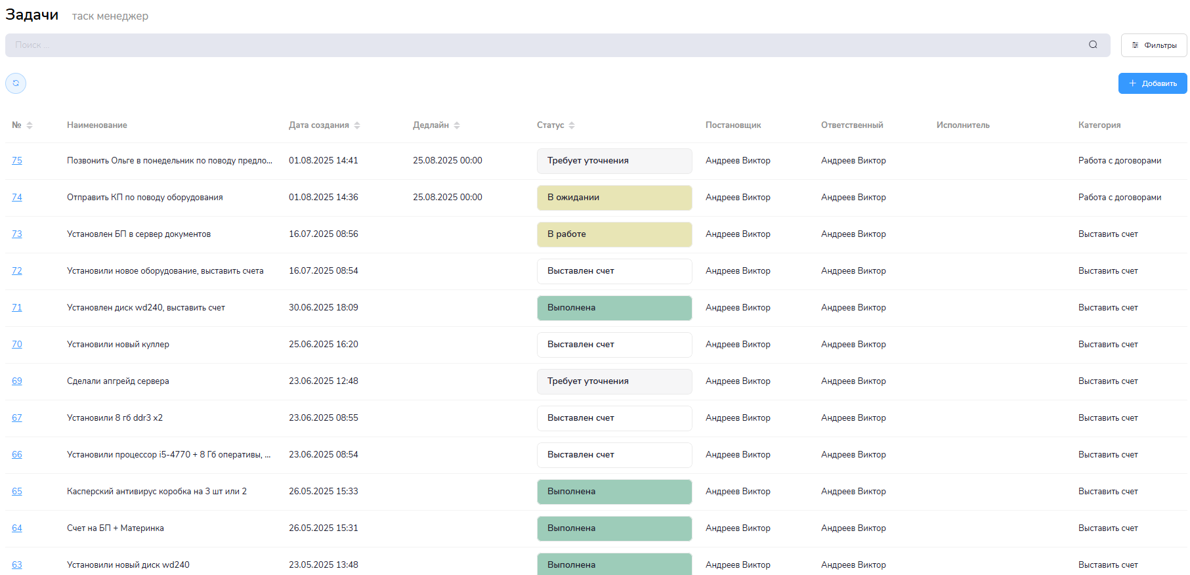Open the Фильтры panel
This screenshot has width=1190, height=575.
pyautogui.click(x=1153, y=45)
